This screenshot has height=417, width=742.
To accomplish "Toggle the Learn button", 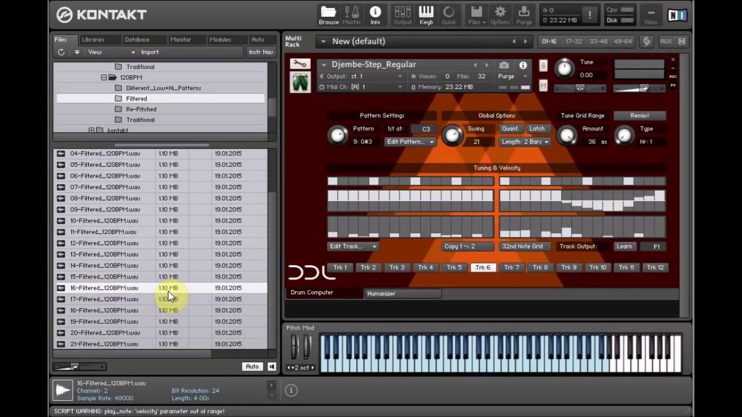I will 624,247.
